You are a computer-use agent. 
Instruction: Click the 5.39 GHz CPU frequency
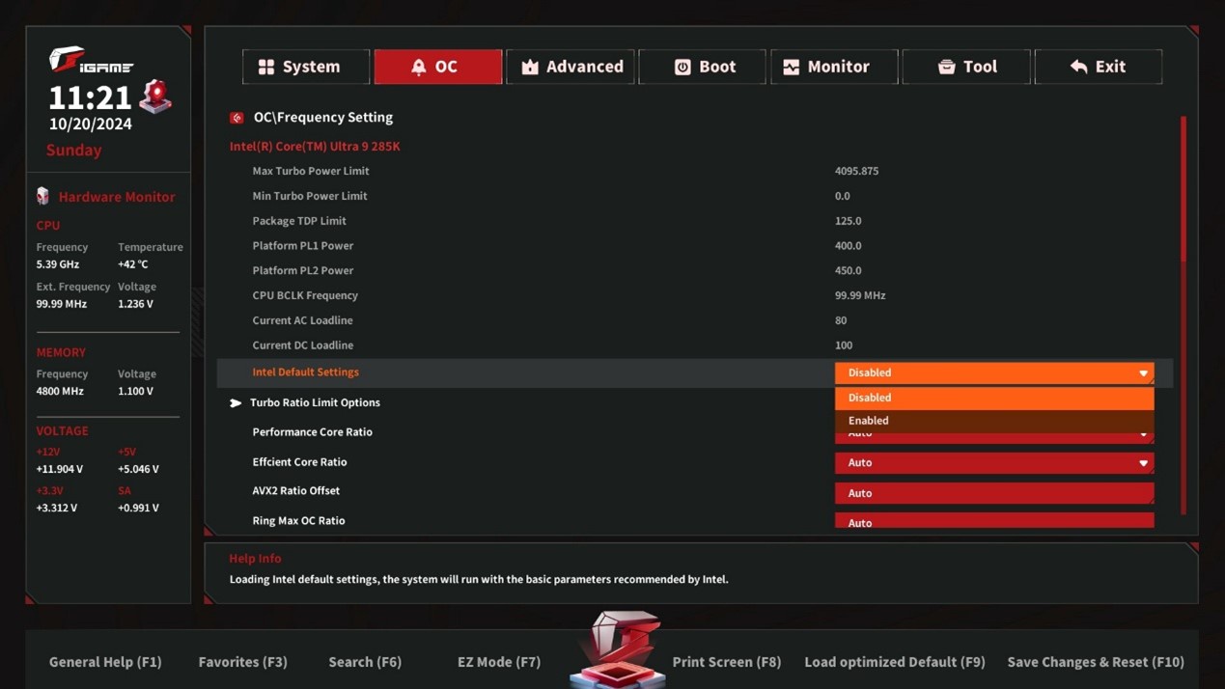point(58,264)
